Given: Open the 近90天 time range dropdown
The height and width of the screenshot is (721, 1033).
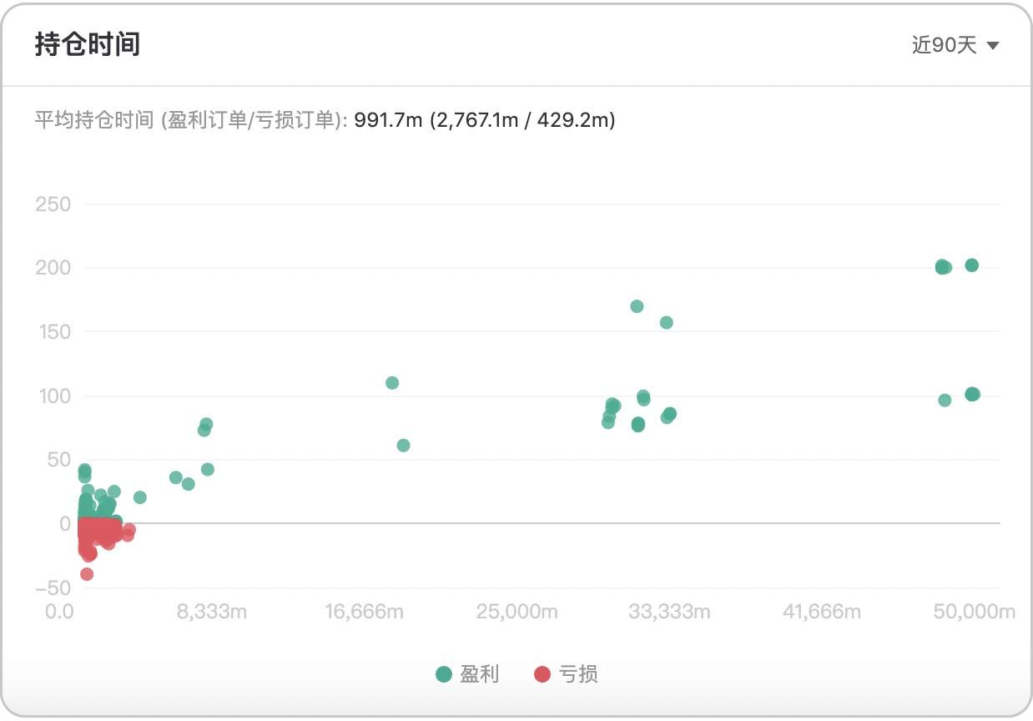Looking at the screenshot, I should 955,45.
